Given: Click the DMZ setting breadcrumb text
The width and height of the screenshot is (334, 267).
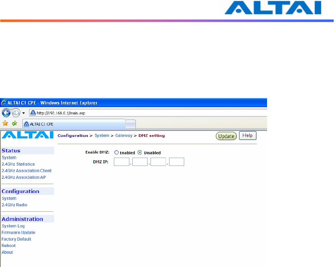Looking at the screenshot, I should pos(152,135).
